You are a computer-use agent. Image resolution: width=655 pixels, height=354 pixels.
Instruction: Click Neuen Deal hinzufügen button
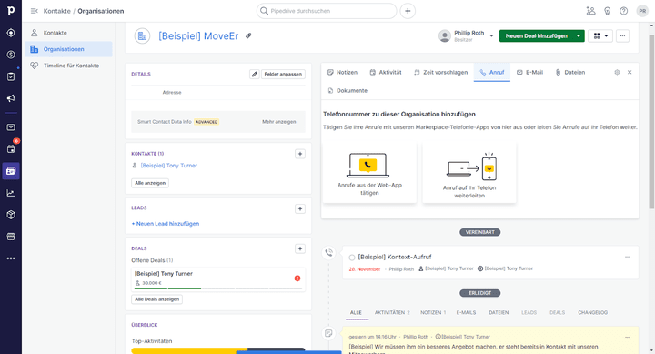point(537,35)
